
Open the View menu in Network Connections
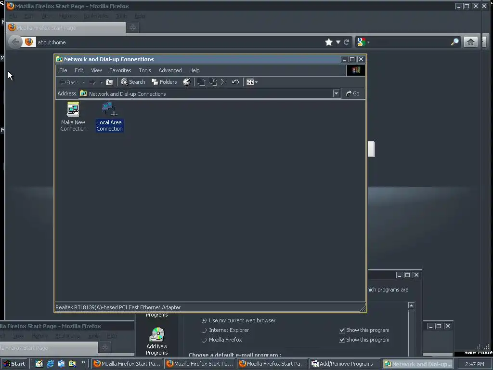click(x=96, y=70)
